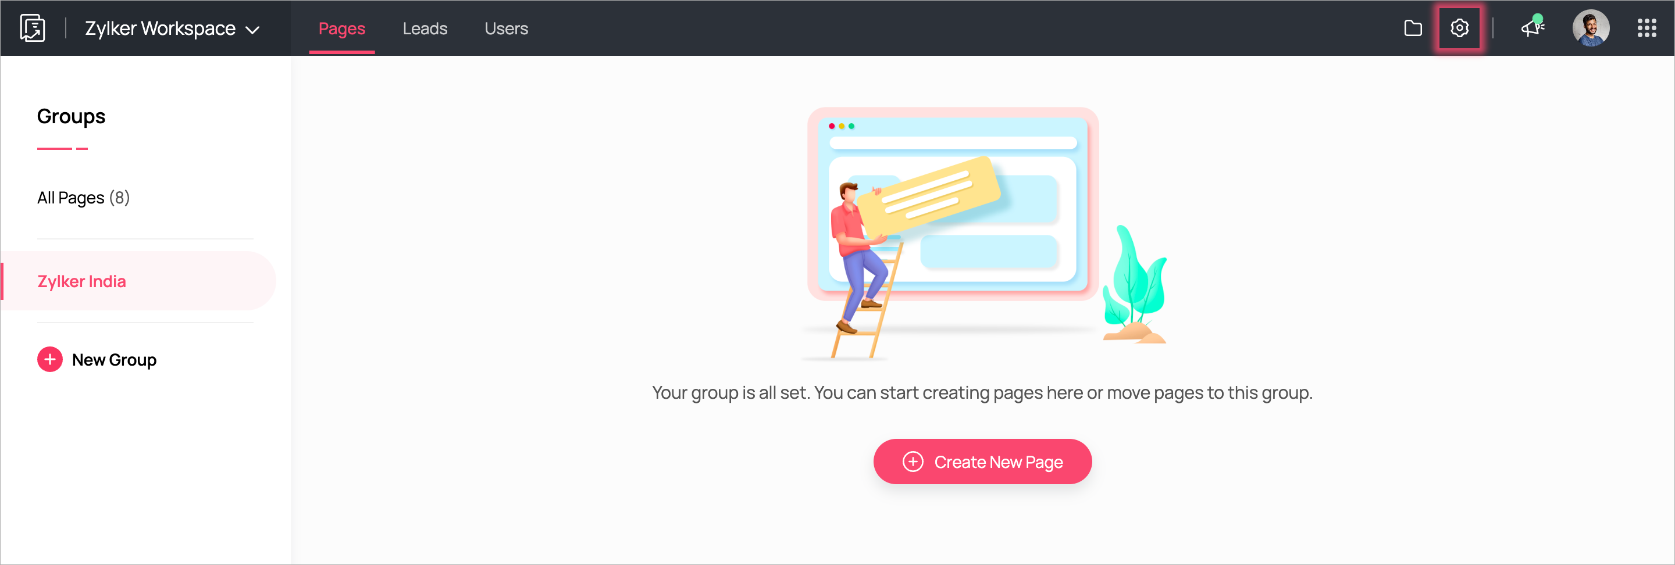Click the circled plus in Create New Page

913,462
